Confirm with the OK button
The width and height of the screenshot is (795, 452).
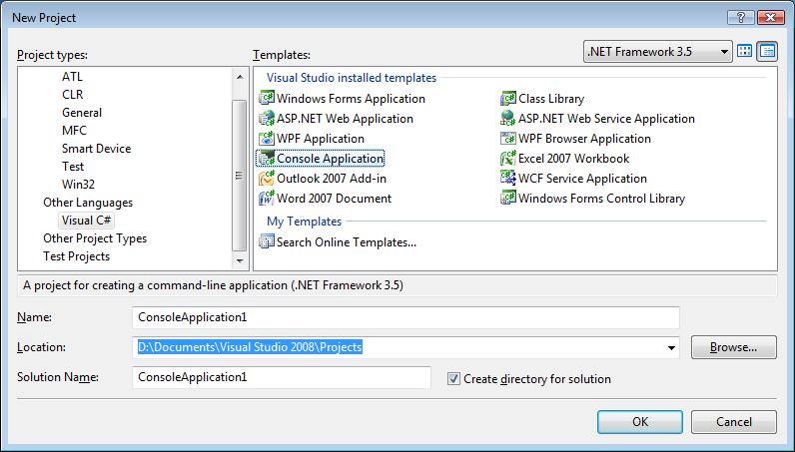pos(640,422)
